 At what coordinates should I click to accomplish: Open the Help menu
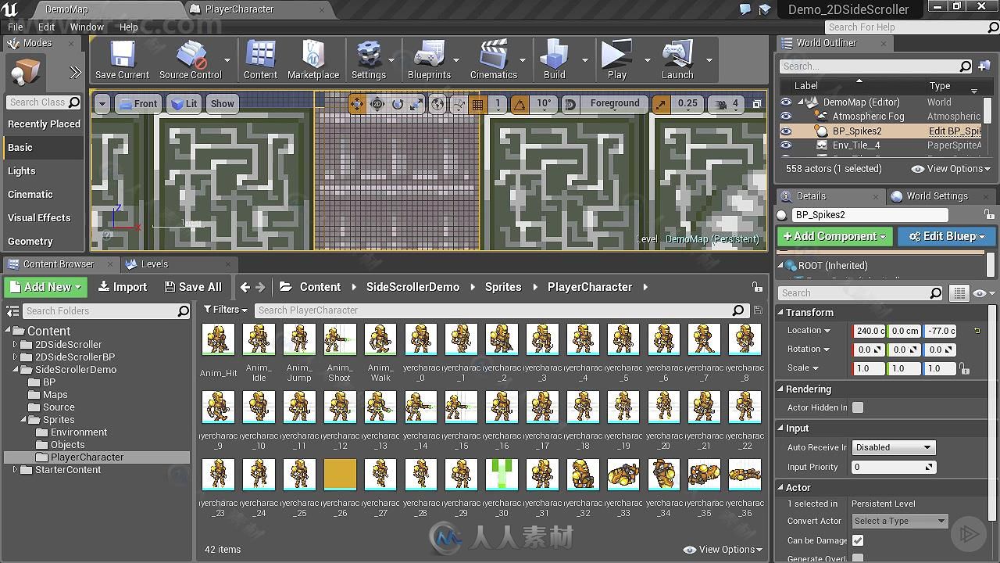128,27
